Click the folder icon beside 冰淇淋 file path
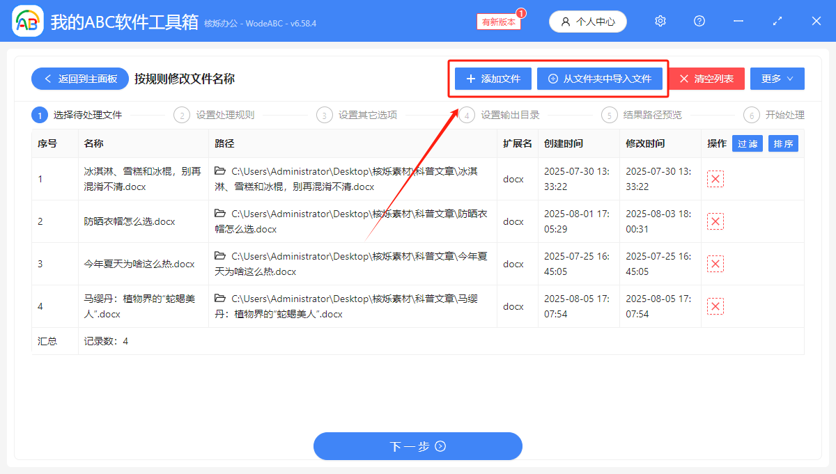836x474 pixels. (x=221, y=171)
